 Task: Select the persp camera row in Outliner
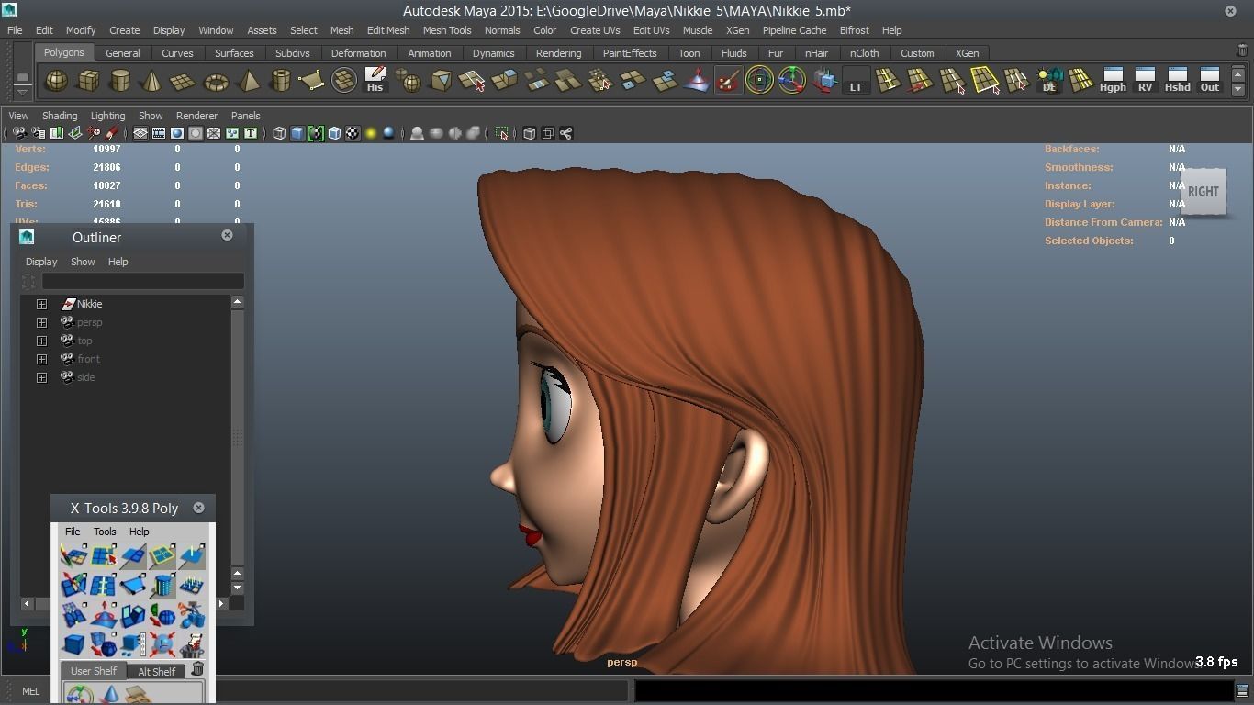click(127, 322)
